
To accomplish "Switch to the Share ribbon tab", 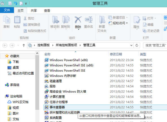I will click(34, 10).
